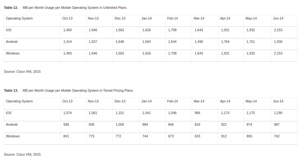The image size is (303, 161).
Task: Click the Oct-13 column header in Table 13
Action: pos(67,101)
